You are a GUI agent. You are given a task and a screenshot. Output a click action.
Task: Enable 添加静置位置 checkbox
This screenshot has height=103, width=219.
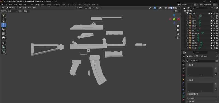click(x=188, y=94)
